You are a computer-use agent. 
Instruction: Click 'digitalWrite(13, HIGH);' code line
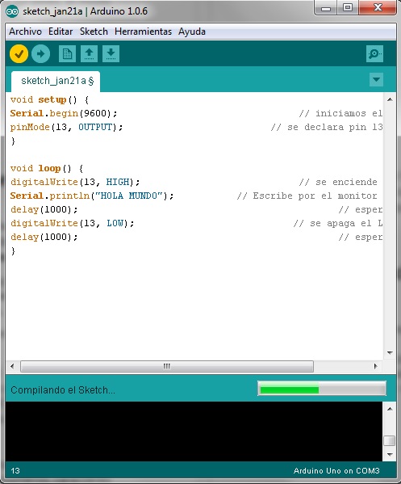(75, 182)
